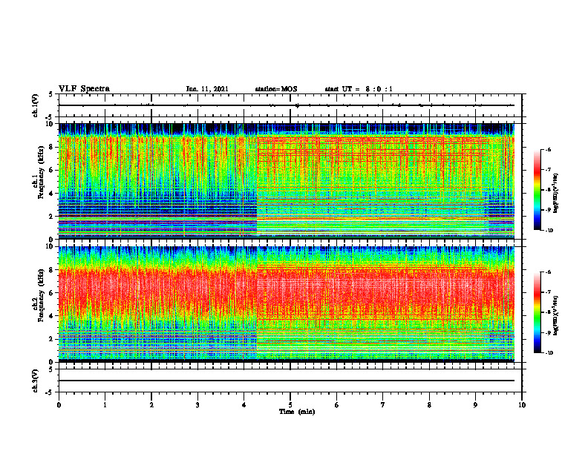Click the "ch.1(V)" waveform axis label

(36, 105)
